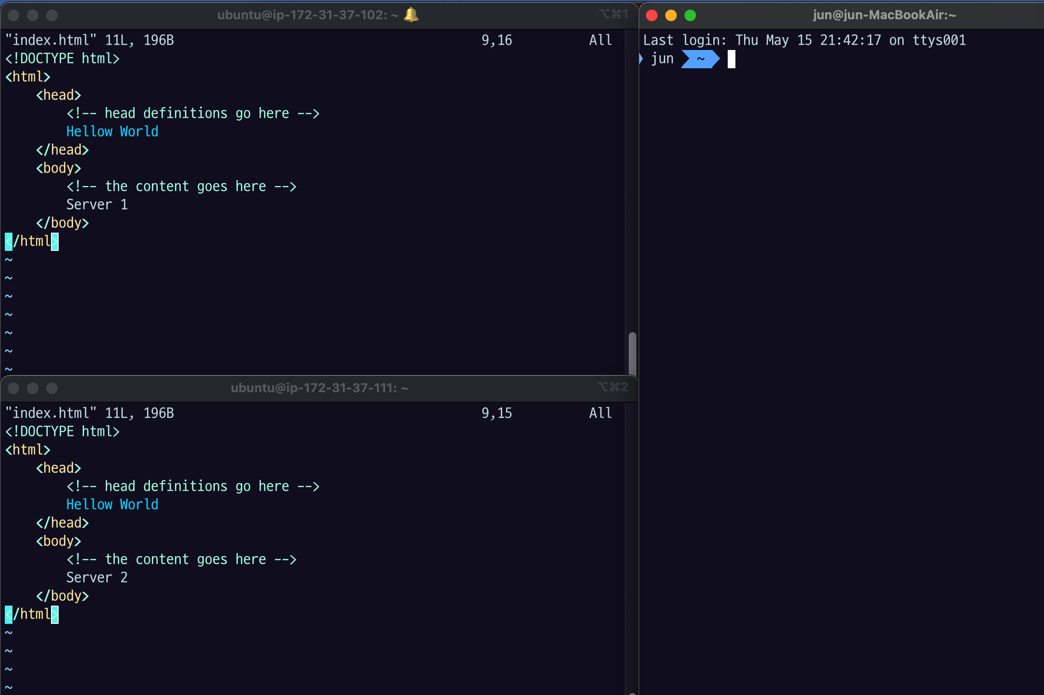
Task: Click the ⌥⌘1 pane shortcut indicator
Action: point(614,14)
